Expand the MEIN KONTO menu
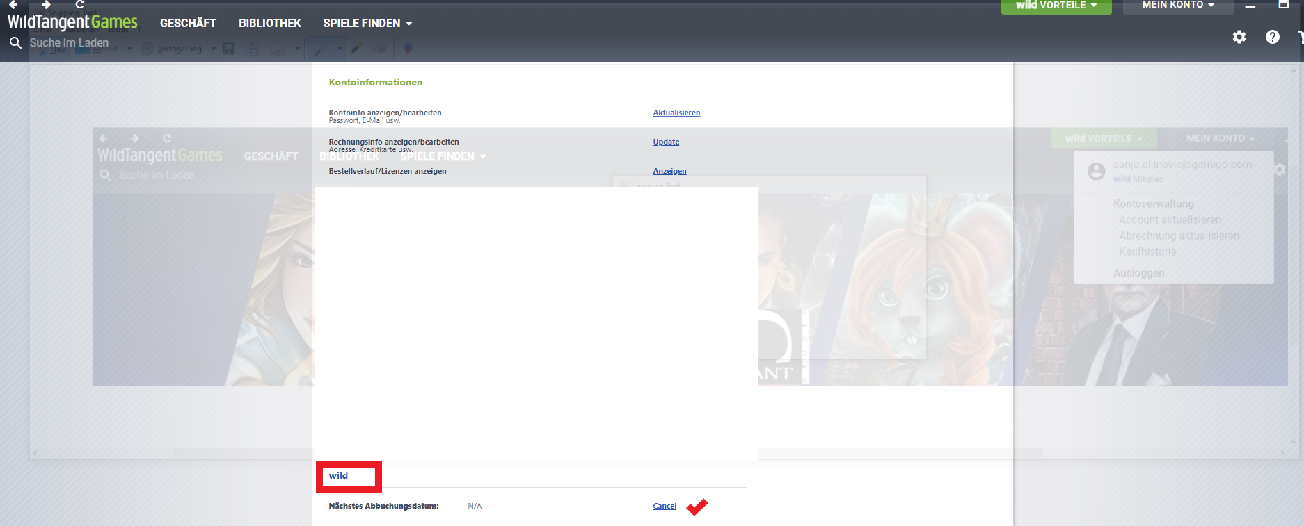Image resolution: width=1304 pixels, height=526 pixels. coord(1178,6)
